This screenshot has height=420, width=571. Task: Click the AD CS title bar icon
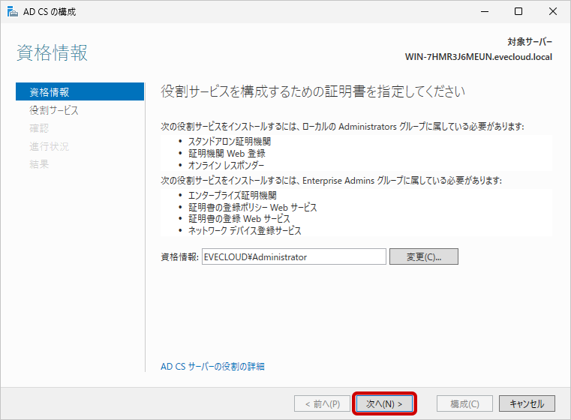pos(11,11)
